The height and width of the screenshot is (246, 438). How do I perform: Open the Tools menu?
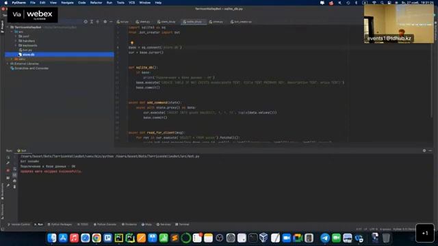tap(120, 3)
